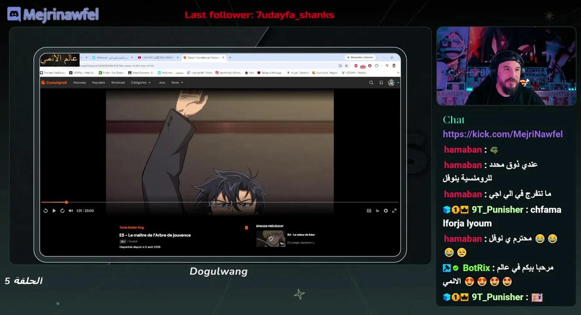Play the video

click(x=54, y=210)
